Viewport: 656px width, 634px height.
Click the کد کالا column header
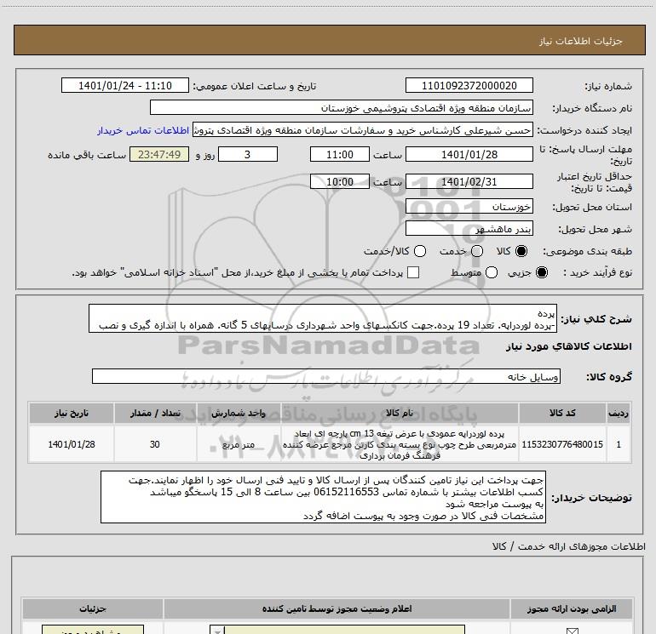(x=562, y=413)
